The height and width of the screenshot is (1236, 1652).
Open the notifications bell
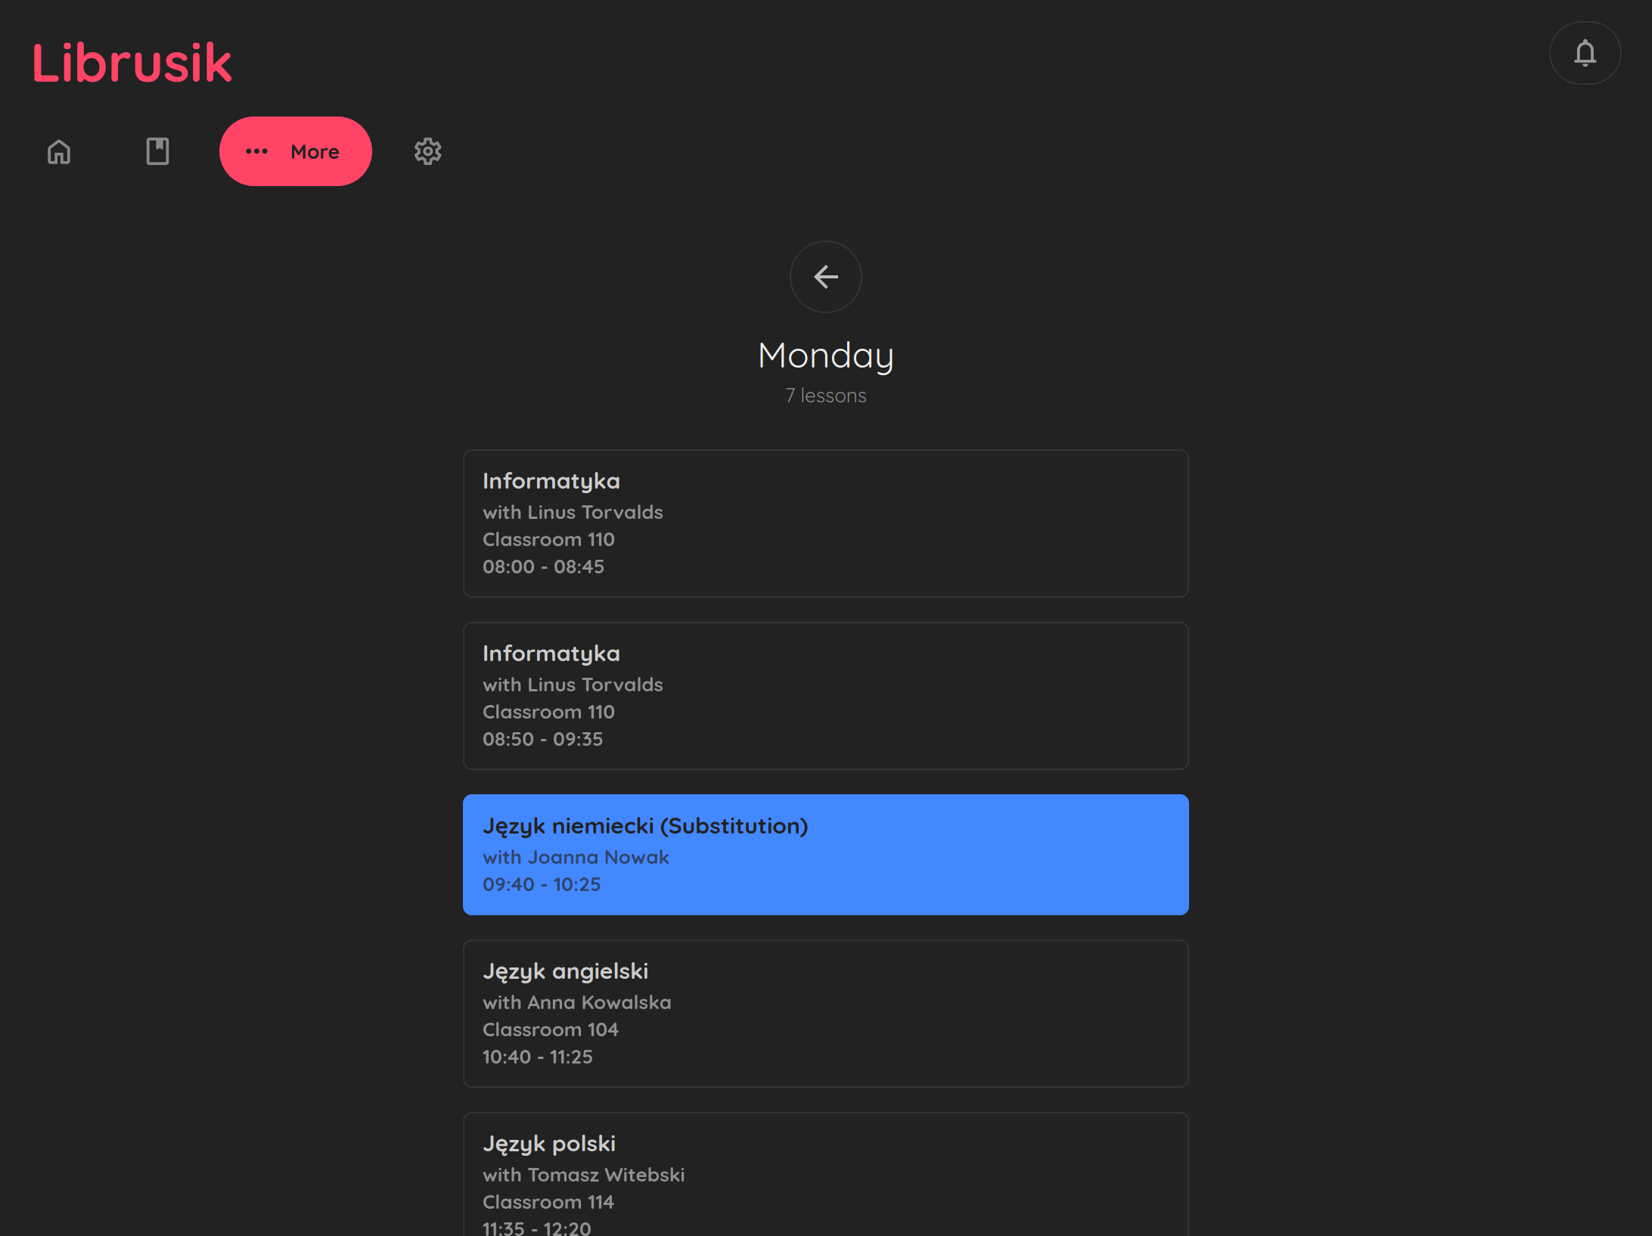click(1585, 53)
